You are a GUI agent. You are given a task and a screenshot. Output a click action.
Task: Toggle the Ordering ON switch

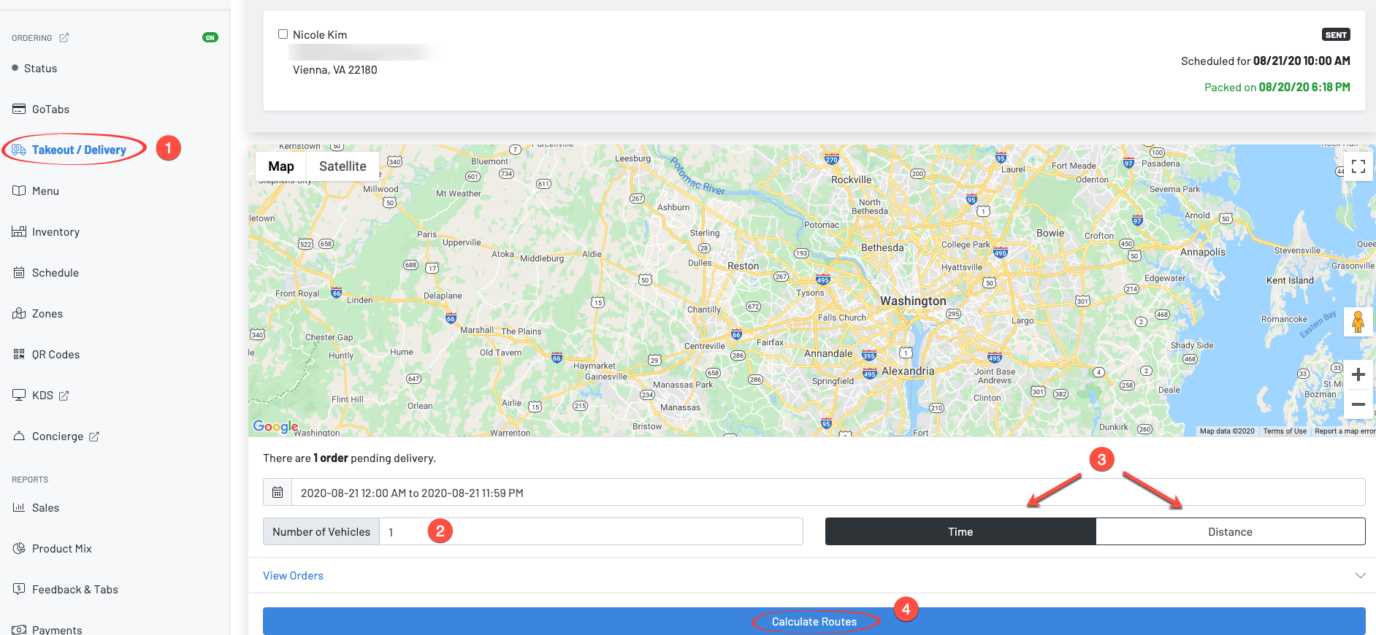click(x=210, y=38)
